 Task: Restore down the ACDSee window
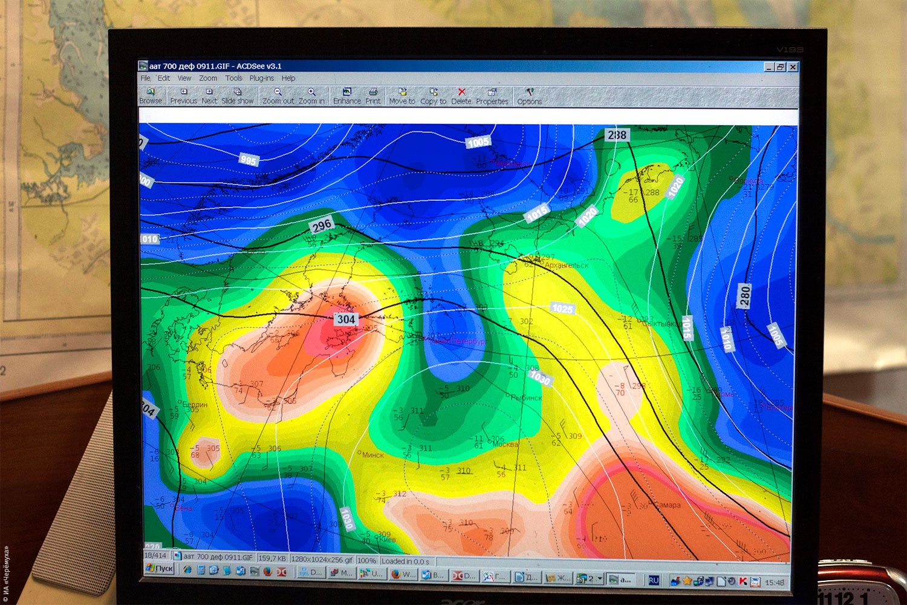point(781,67)
